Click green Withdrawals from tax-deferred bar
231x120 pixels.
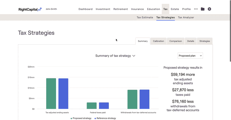133,100
